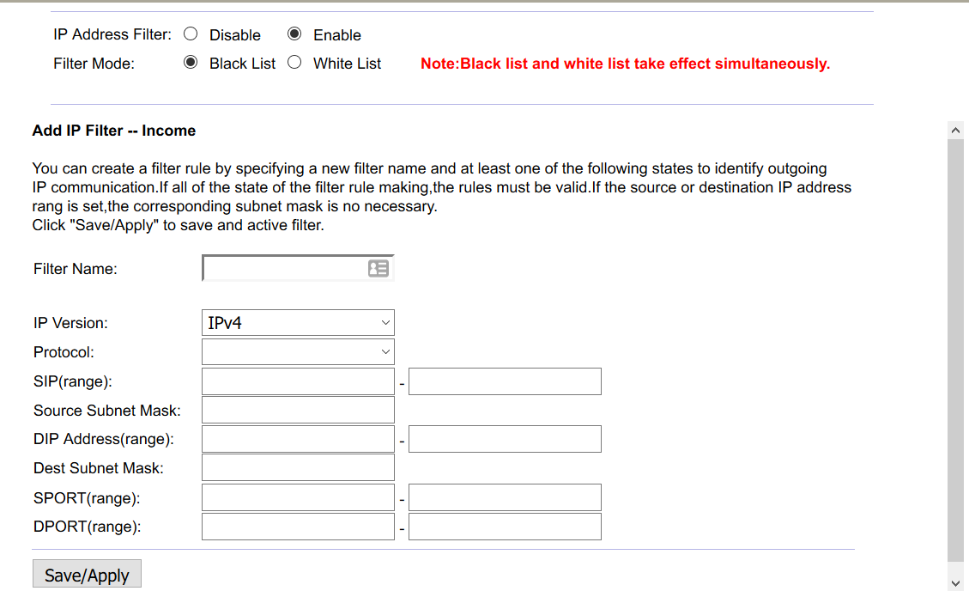
Task: Open the Protocol dropdown
Action: pyautogui.click(x=298, y=351)
